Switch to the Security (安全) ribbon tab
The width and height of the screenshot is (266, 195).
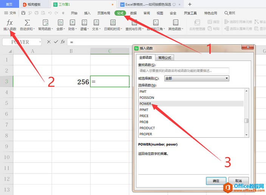(173, 13)
